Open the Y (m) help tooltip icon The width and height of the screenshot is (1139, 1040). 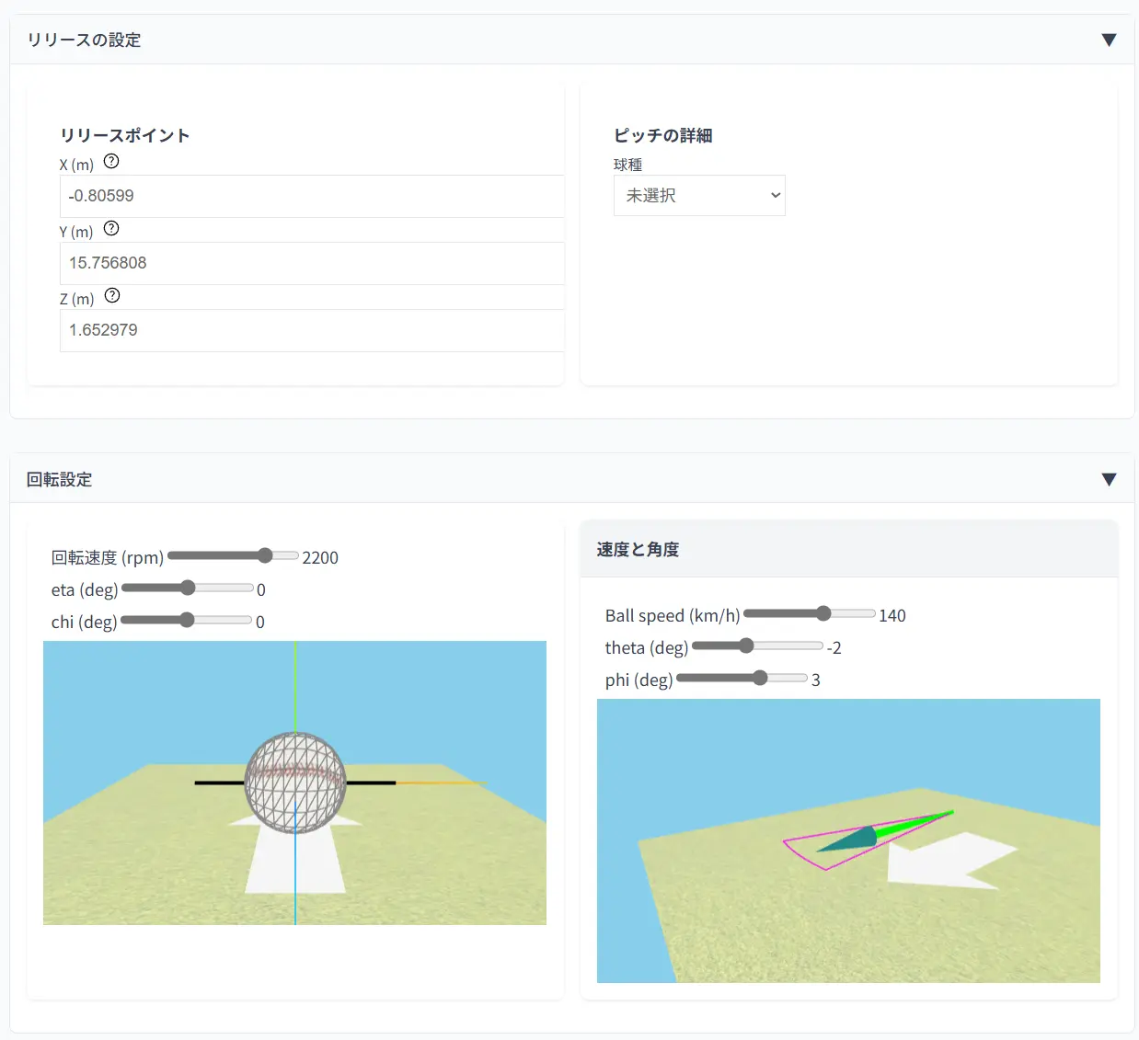110,228
